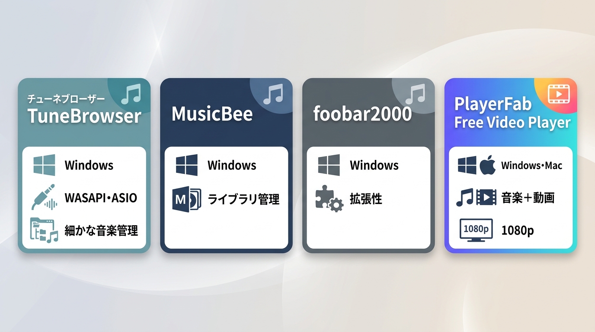The width and height of the screenshot is (595, 332).
Task: Click the audio jack icon beside WASAPI・ASIO
Action: tap(44, 198)
